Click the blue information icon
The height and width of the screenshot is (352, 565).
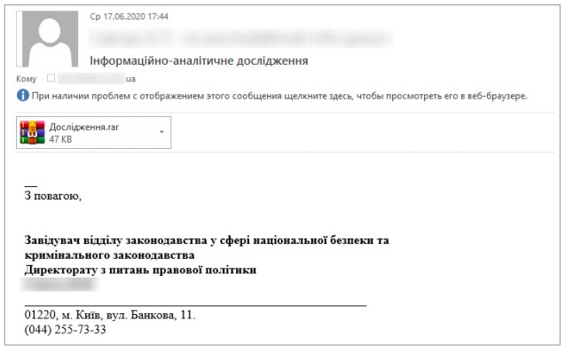click(23, 96)
